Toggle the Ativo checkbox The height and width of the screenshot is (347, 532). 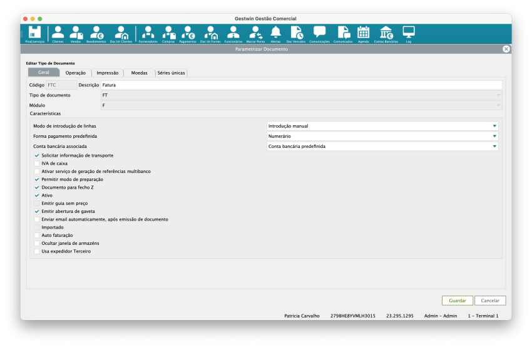click(37, 195)
